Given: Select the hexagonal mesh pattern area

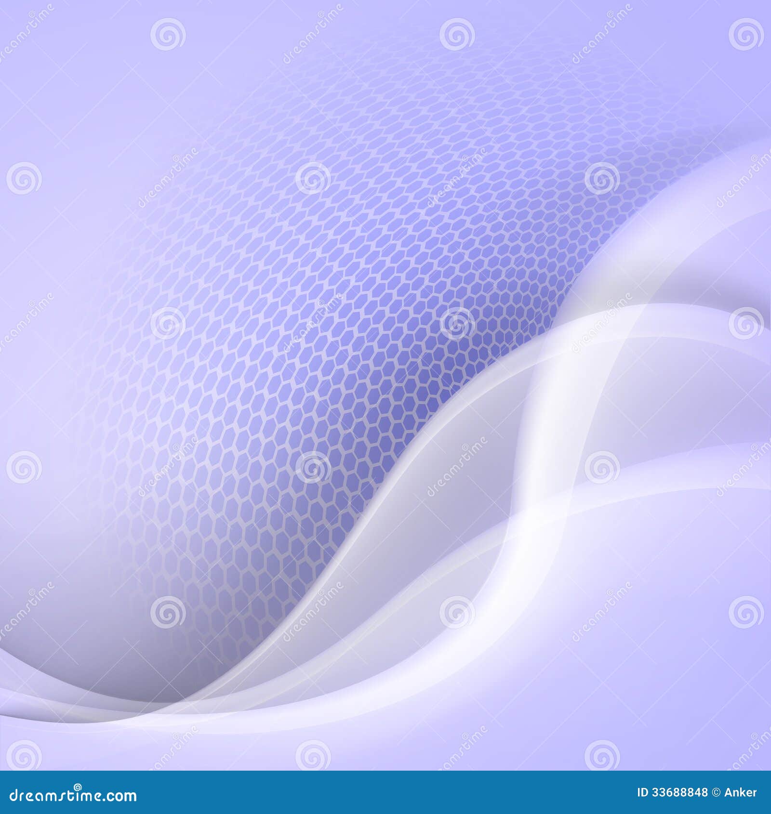Looking at the screenshot, I should click(x=337, y=289).
